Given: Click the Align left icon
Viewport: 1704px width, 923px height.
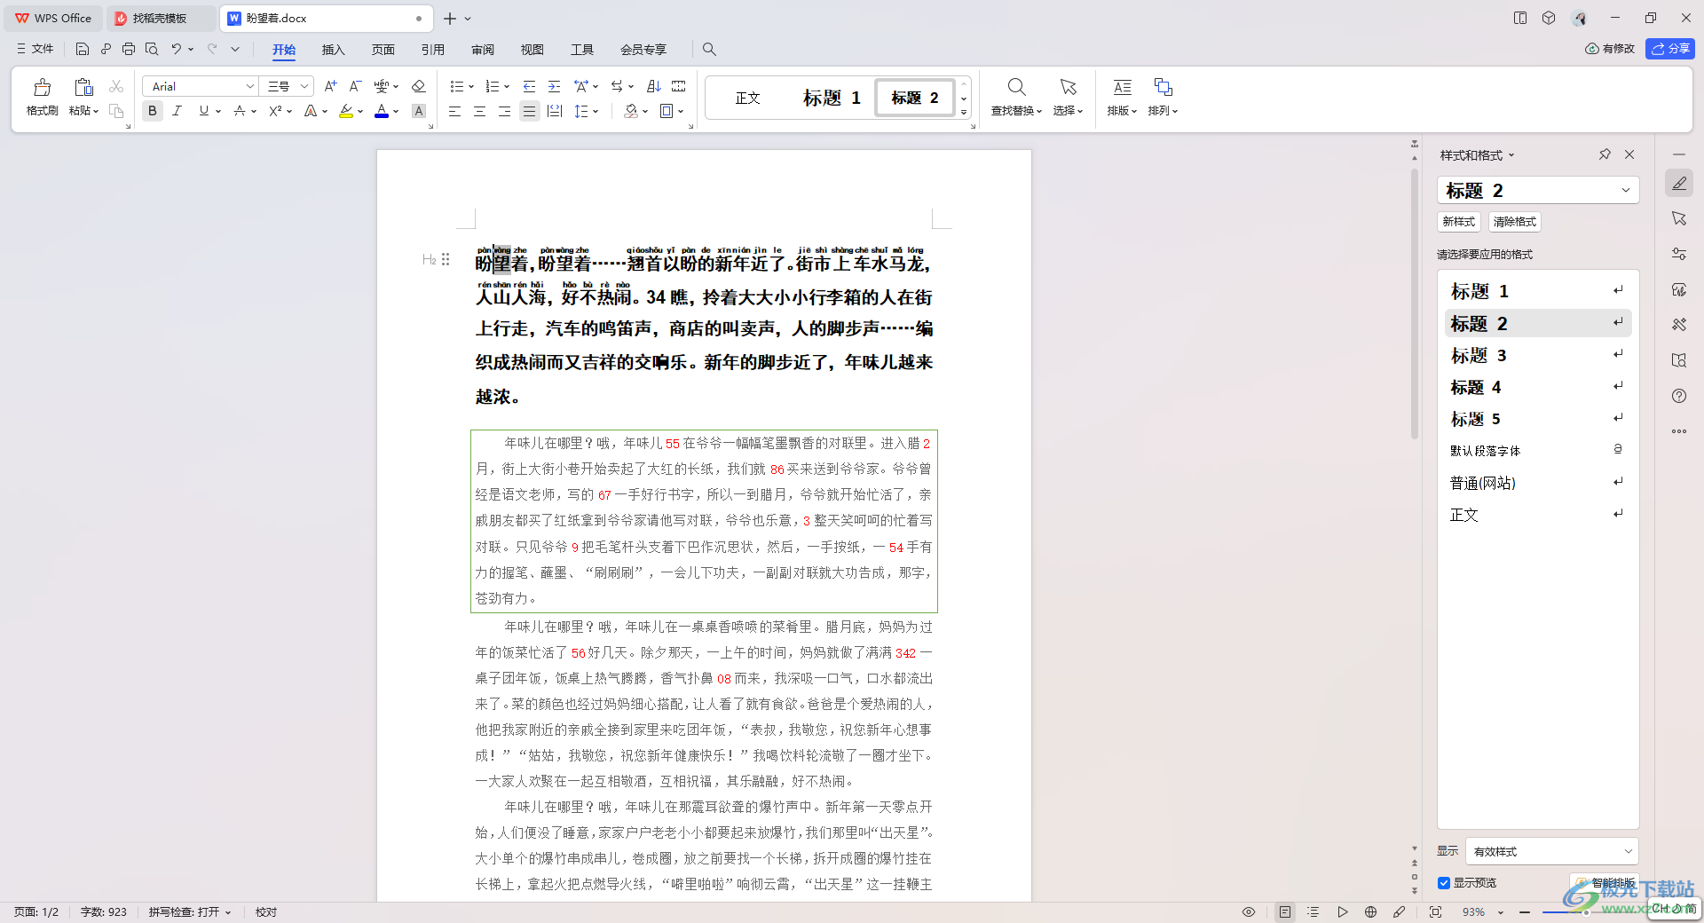Looking at the screenshot, I should pos(454,111).
